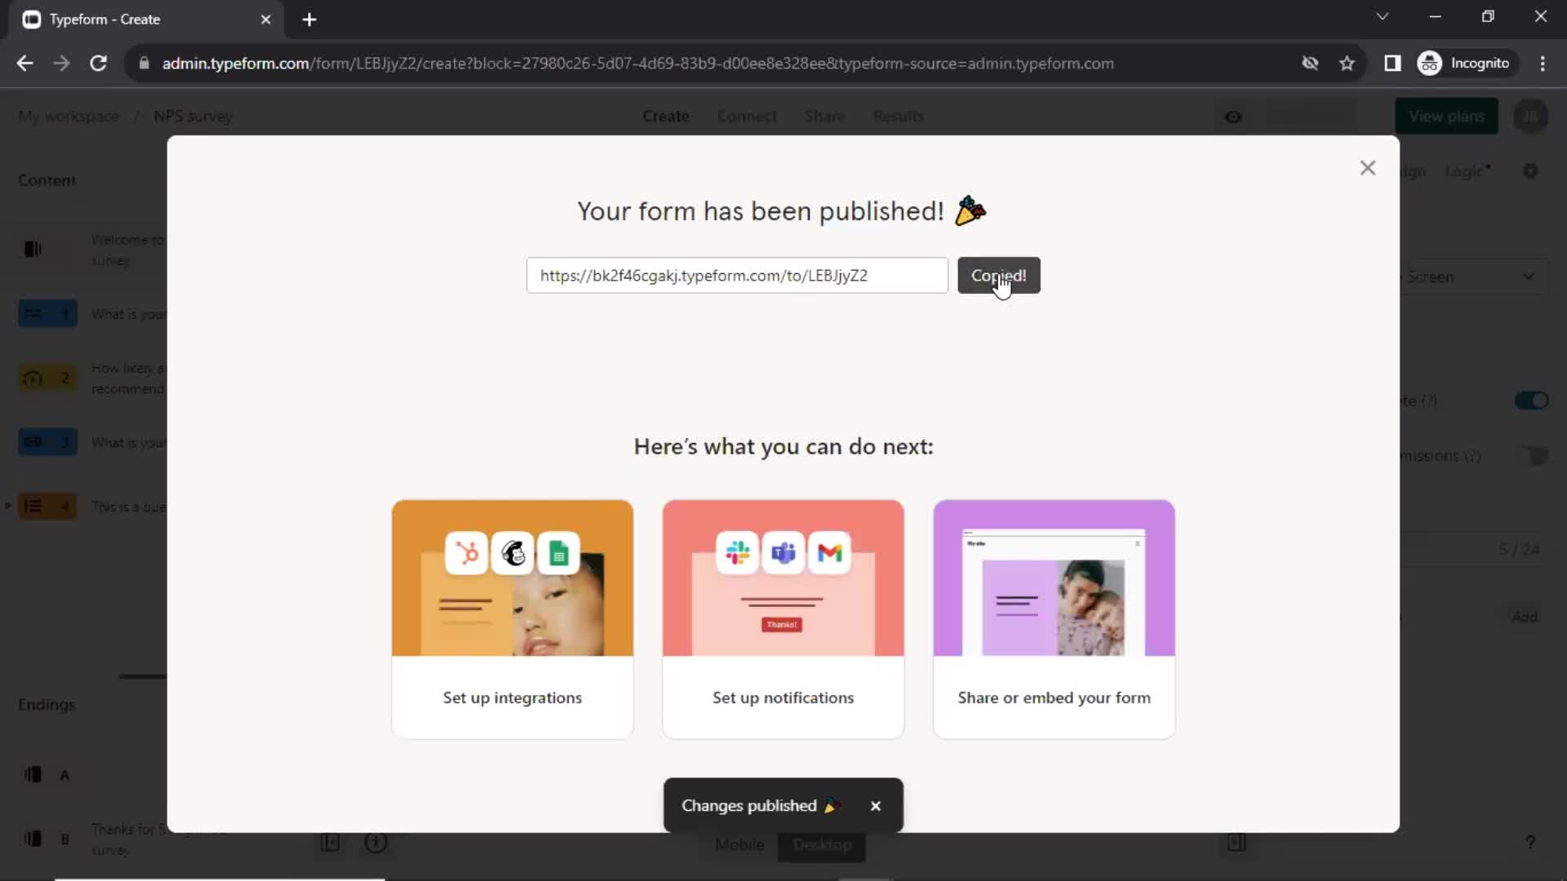Click the preview eye icon
The height and width of the screenshot is (881, 1567).
1233,117
